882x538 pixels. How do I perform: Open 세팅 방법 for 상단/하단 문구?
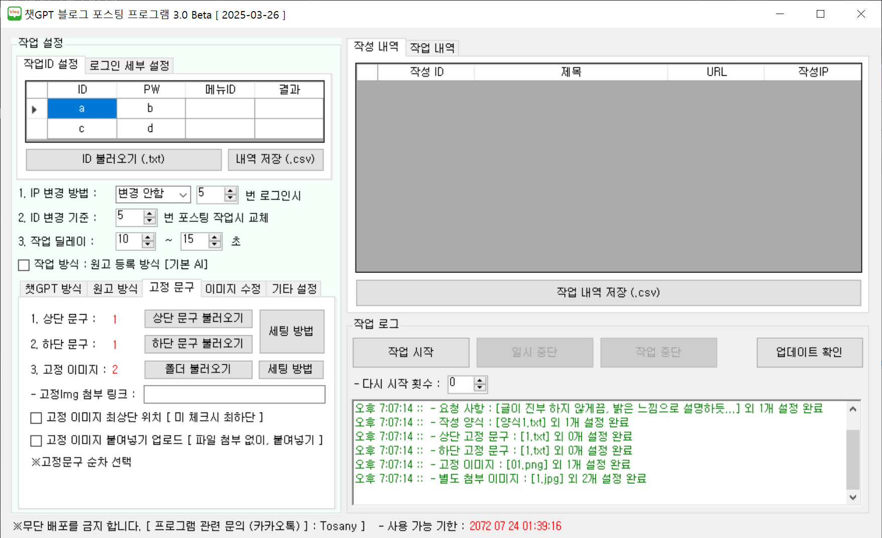(291, 331)
